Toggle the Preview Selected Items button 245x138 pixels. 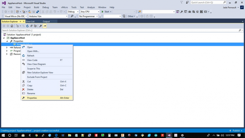point(45,26)
